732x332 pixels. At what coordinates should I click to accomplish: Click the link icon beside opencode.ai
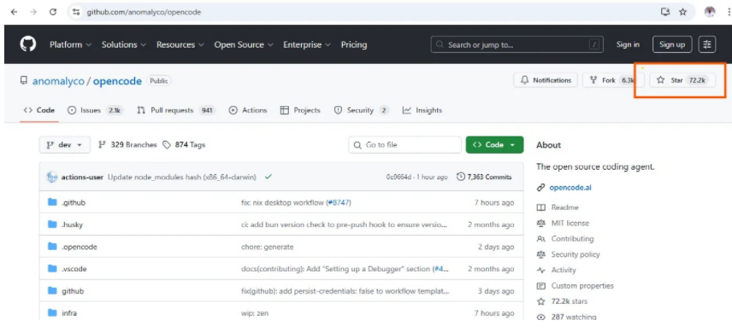[541, 188]
